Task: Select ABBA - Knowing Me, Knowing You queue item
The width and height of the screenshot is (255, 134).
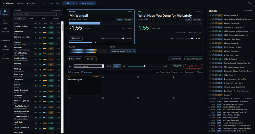Action: (x=230, y=35)
